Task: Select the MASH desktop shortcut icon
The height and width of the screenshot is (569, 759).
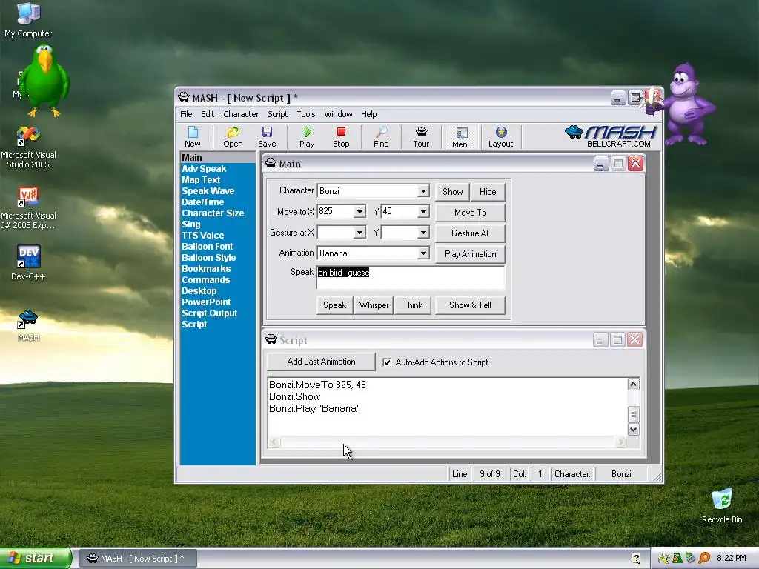Action: 28,326
